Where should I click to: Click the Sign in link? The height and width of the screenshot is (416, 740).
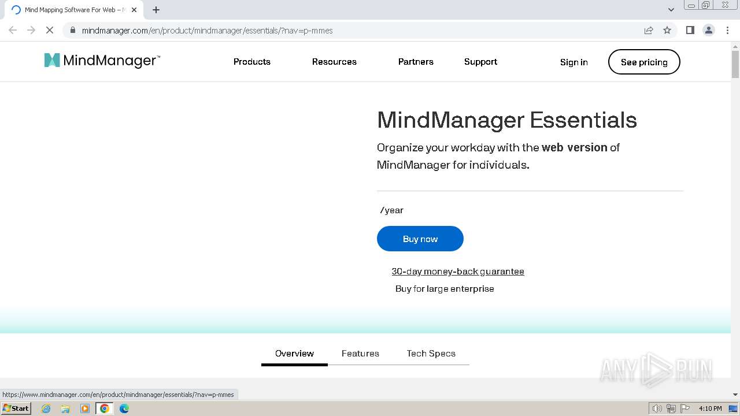574,62
